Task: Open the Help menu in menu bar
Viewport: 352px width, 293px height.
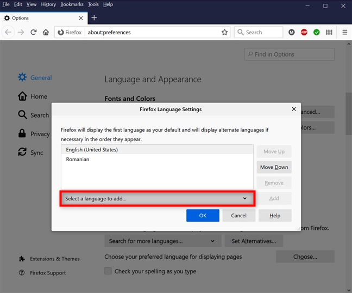Action: (108, 4)
